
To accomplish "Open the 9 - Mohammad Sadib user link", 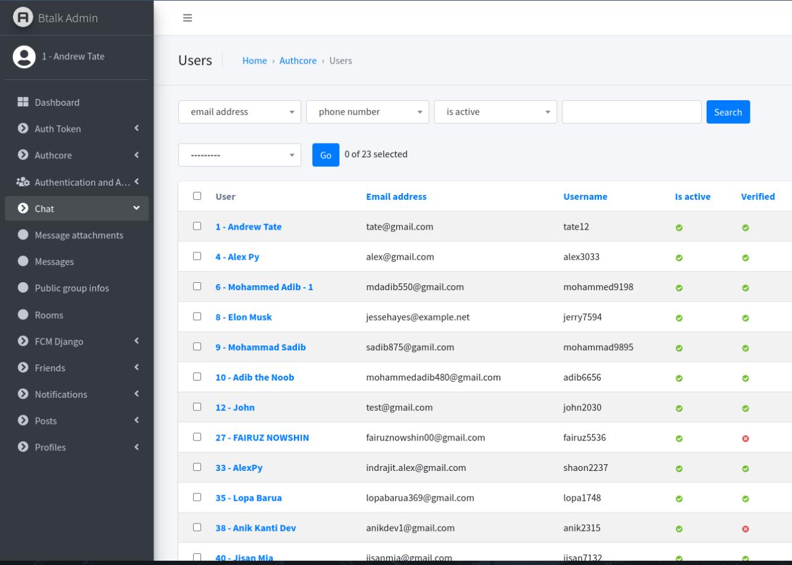I will 260,347.
